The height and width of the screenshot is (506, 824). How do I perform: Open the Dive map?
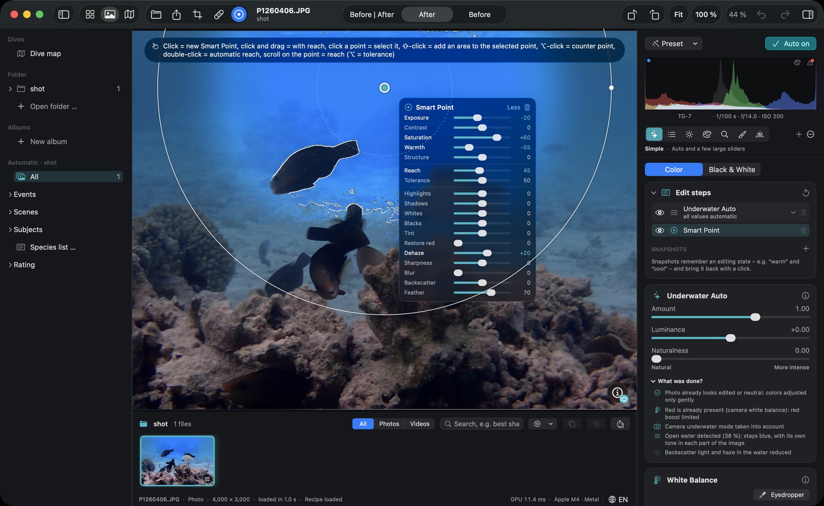coord(45,54)
